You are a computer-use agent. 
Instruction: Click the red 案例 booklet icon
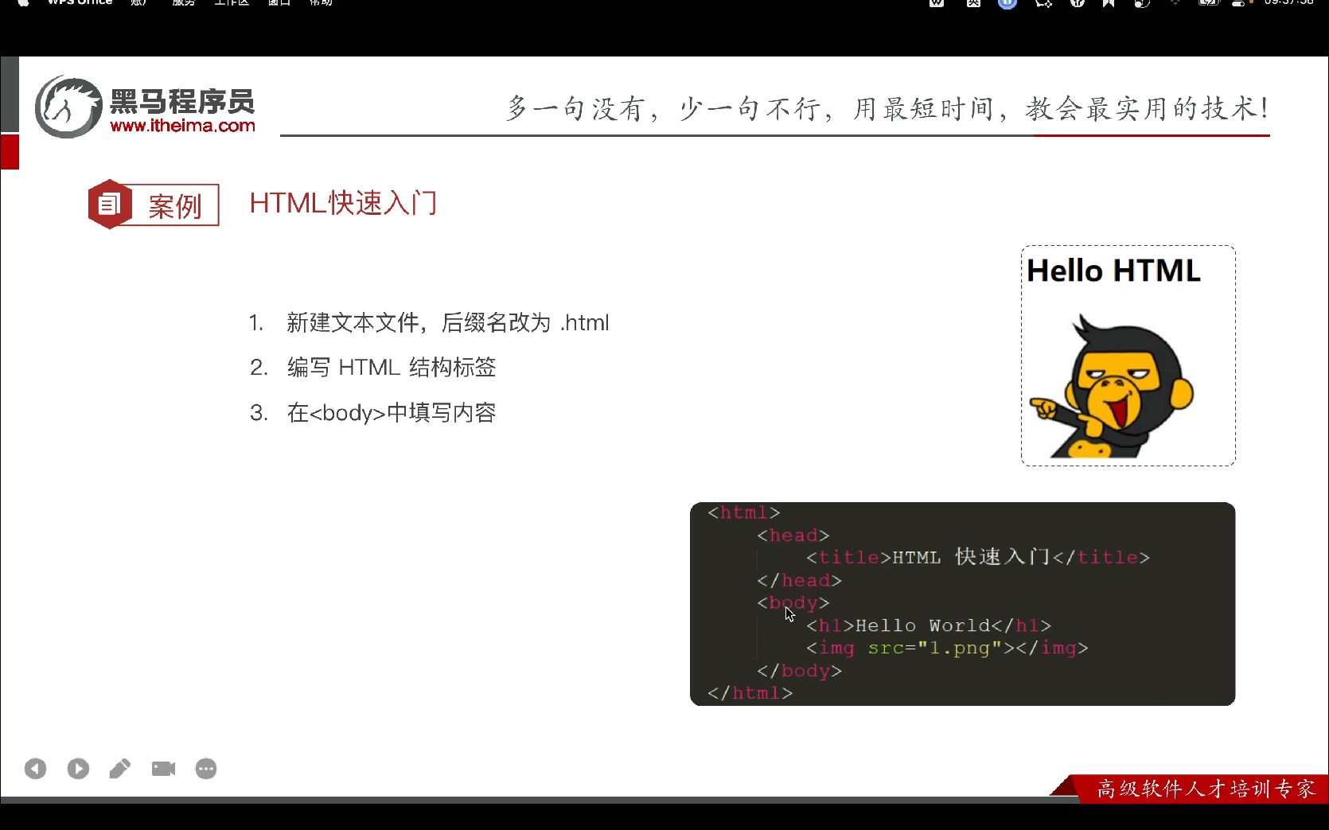coord(110,204)
